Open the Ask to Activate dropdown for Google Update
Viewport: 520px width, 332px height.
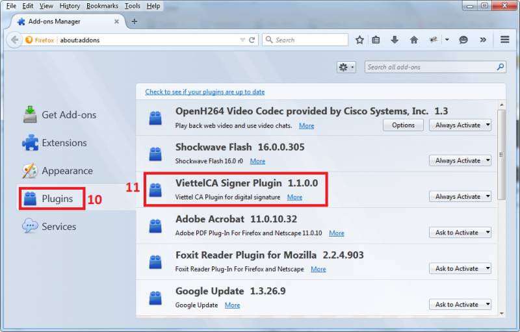click(x=460, y=304)
